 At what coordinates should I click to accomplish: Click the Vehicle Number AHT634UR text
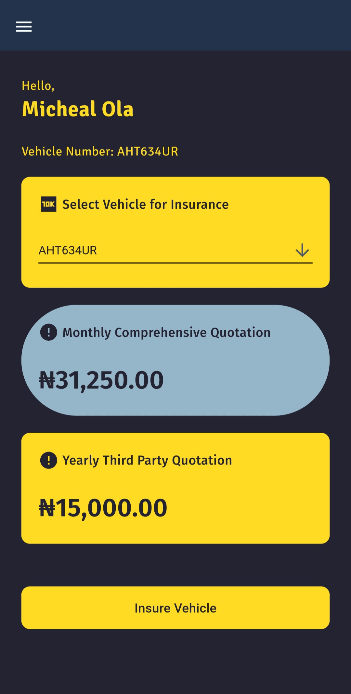tap(100, 151)
